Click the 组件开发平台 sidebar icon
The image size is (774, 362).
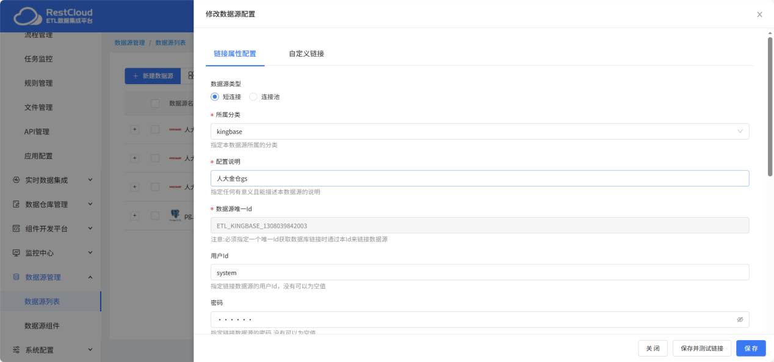16,229
